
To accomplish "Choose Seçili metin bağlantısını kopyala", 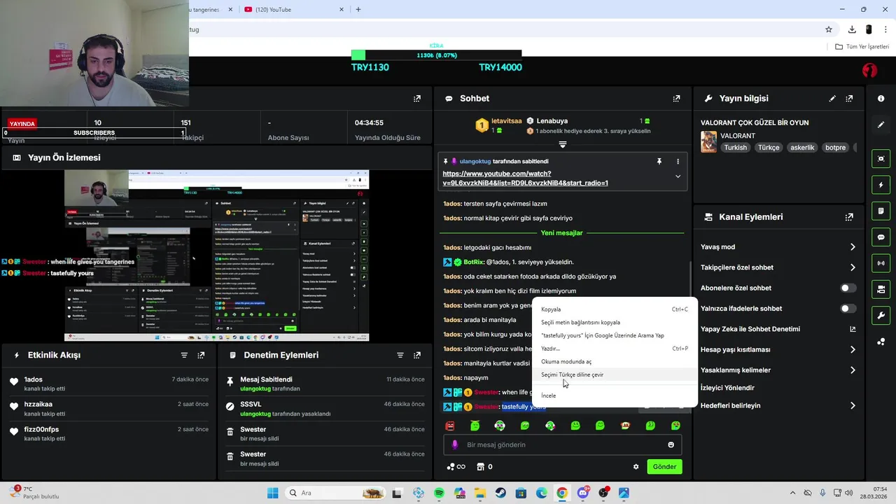I will tap(615, 323).
